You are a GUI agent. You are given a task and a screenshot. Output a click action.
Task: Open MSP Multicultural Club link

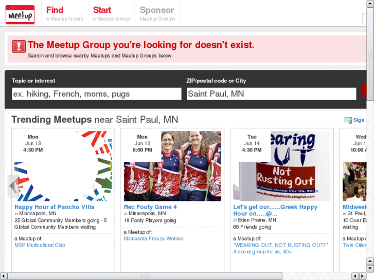(40, 245)
